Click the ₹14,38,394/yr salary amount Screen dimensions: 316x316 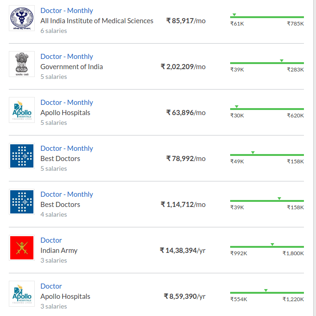click(182, 251)
